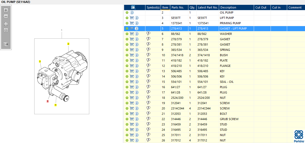Sort table by Item column header
Viewport: 305px width, 143px height.
[165, 7]
